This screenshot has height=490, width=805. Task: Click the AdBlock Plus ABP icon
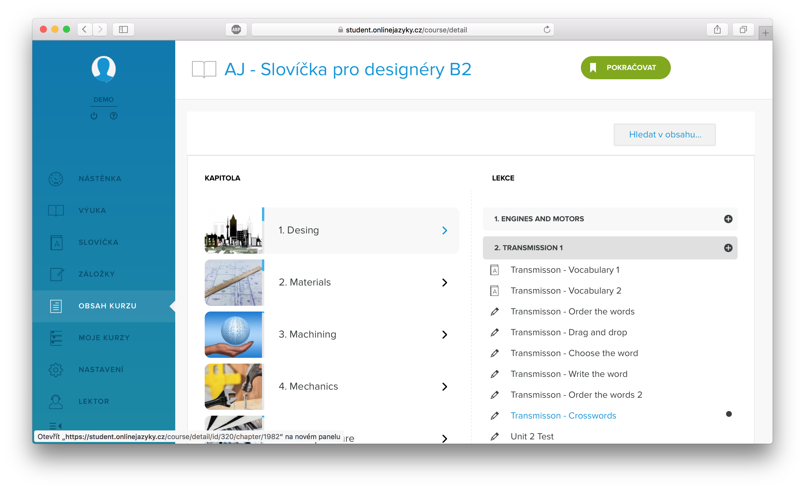click(236, 30)
